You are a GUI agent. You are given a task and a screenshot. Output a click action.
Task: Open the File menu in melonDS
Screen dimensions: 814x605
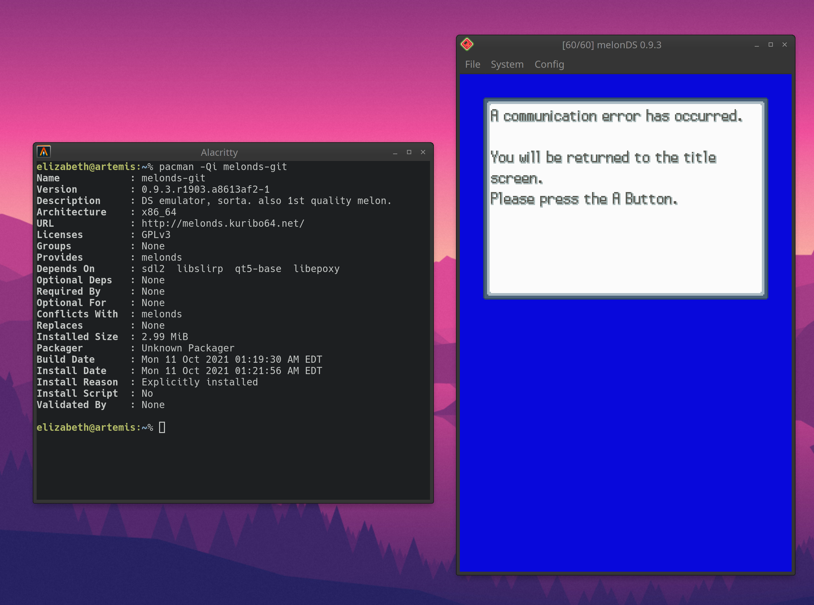(x=472, y=64)
